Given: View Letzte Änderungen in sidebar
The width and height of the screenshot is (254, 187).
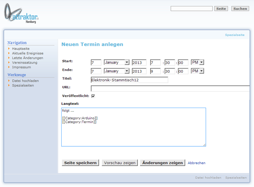Looking at the screenshot, I should [x=28, y=58].
